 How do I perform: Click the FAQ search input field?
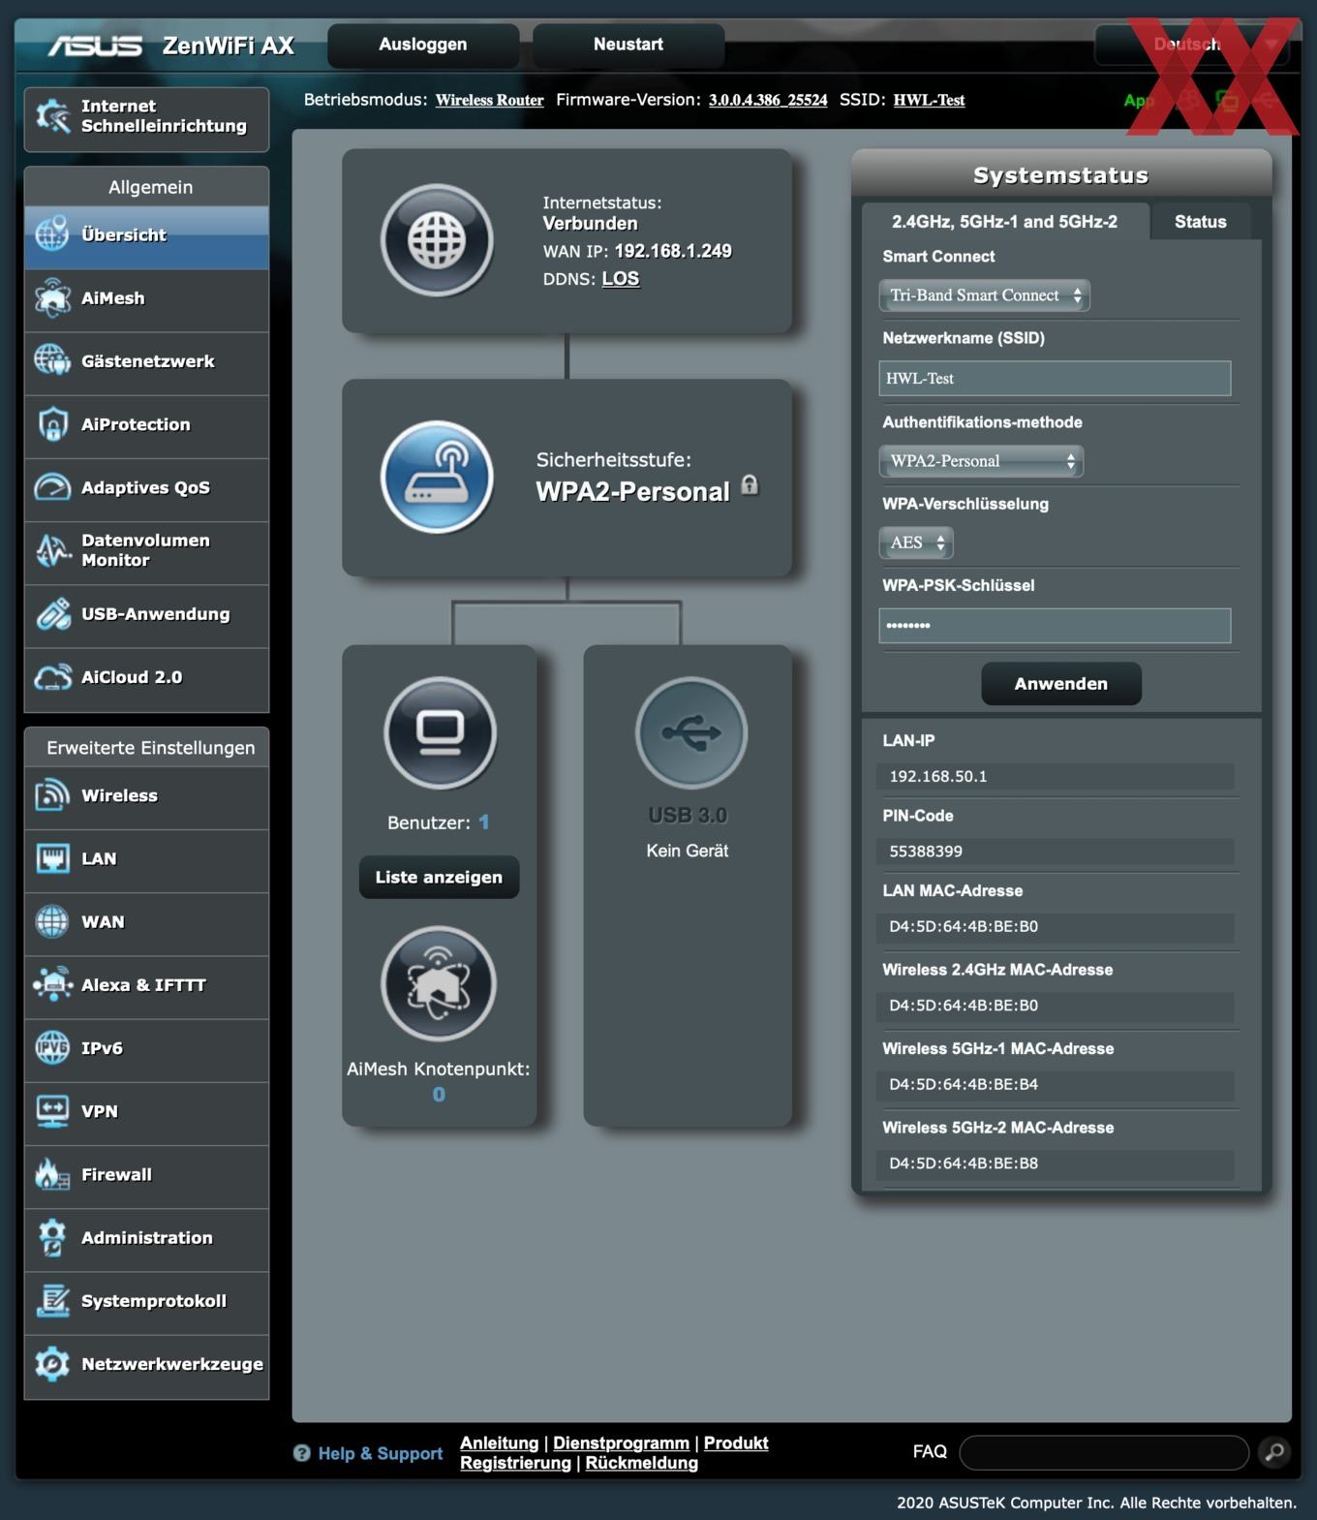[1104, 1452]
